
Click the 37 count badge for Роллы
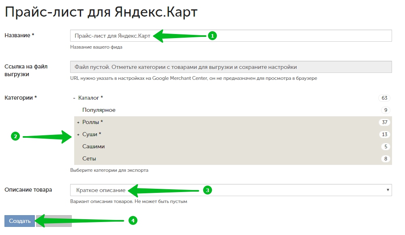pyautogui.click(x=384, y=122)
